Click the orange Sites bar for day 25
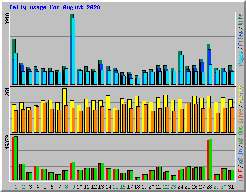 click(x=189, y=118)
